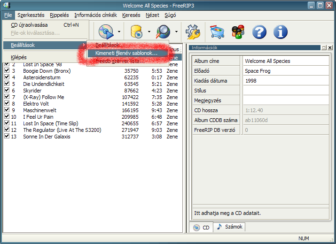Click the empty Stílus field
The width and height of the screenshot is (336, 244).
coord(286,91)
